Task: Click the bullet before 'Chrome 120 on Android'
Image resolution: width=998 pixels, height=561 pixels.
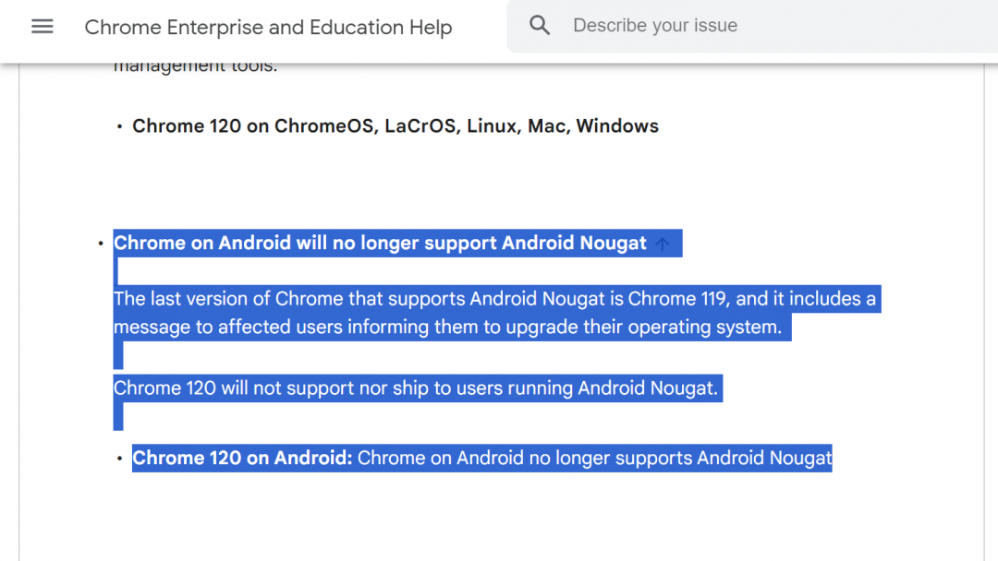Action: 120,459
